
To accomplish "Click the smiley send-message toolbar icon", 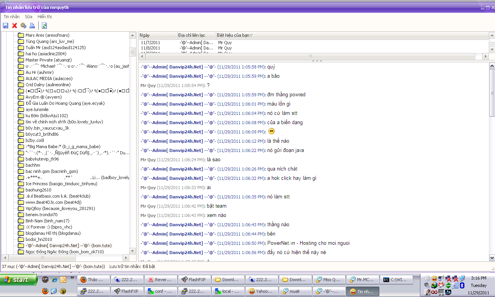I will tap(23, 26).
